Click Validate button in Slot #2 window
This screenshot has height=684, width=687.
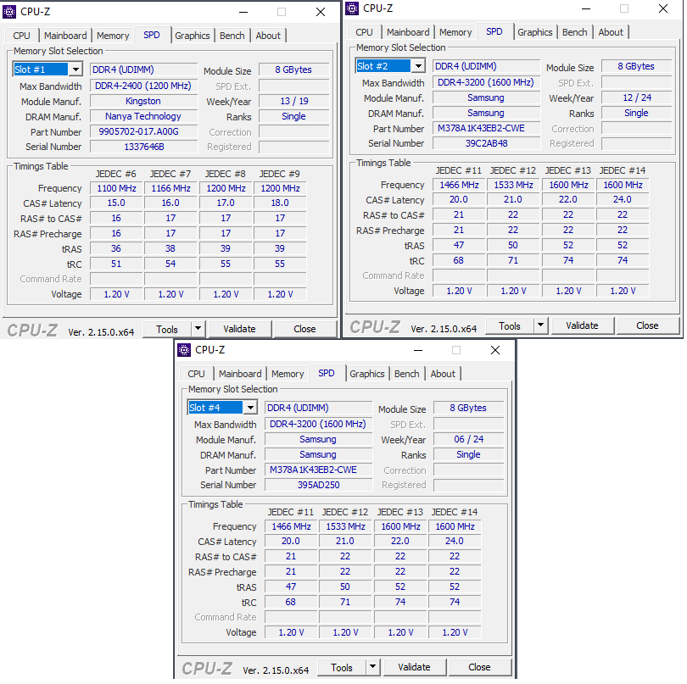click(583, 325)
